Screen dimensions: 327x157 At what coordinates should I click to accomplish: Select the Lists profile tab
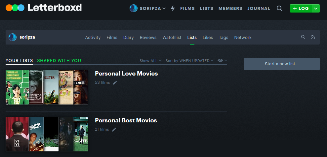[192, 37]
